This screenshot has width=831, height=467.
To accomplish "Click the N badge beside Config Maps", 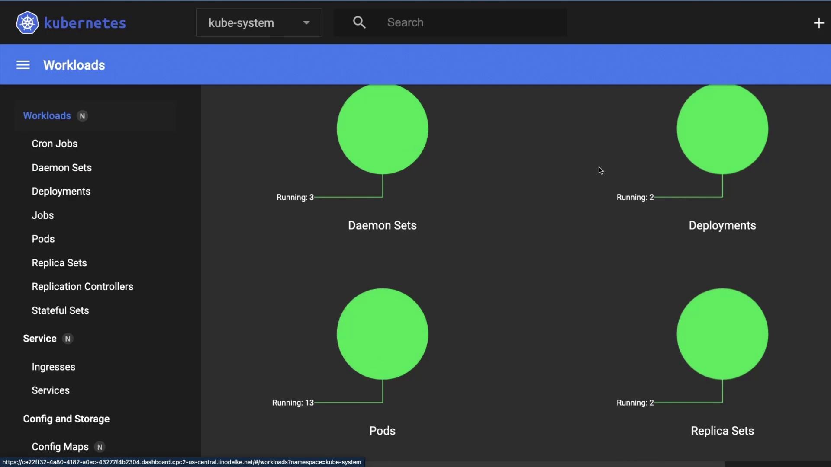I will coord(100,447).
